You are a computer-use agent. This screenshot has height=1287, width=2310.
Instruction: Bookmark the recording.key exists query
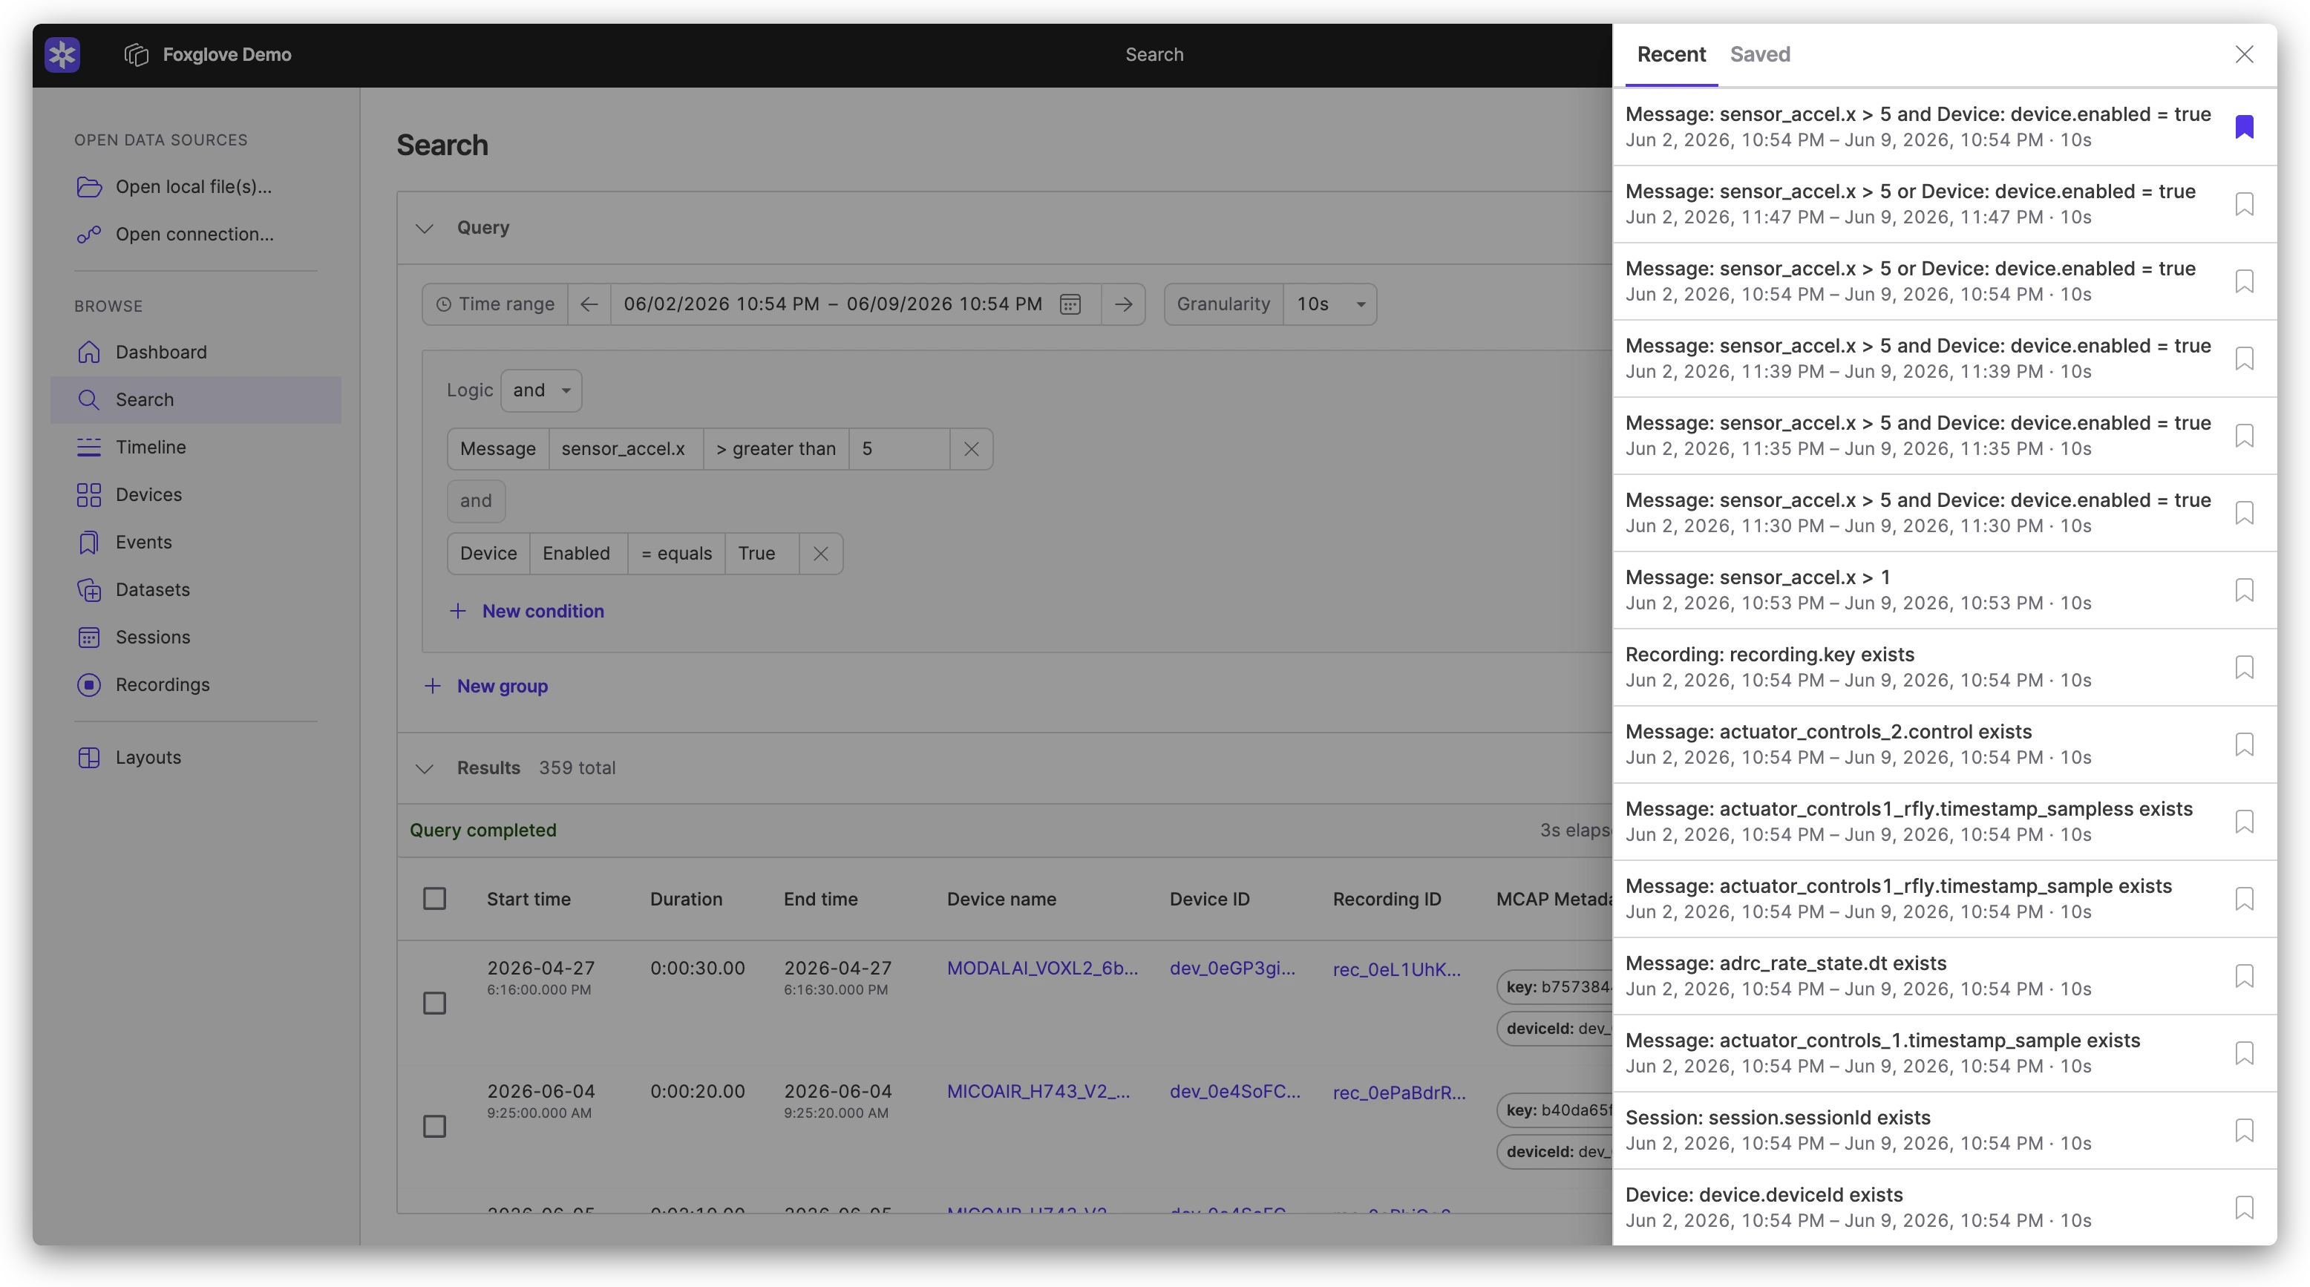[x=2244, y=667]
